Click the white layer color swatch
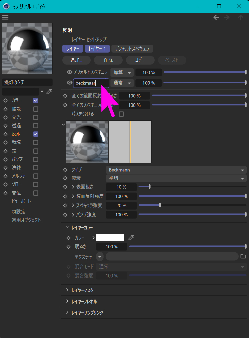The width and height of the screenshot is (249, 338). pos(110,238)
